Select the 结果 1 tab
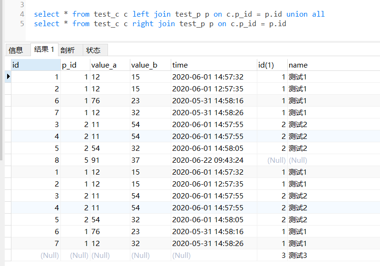 44,49
